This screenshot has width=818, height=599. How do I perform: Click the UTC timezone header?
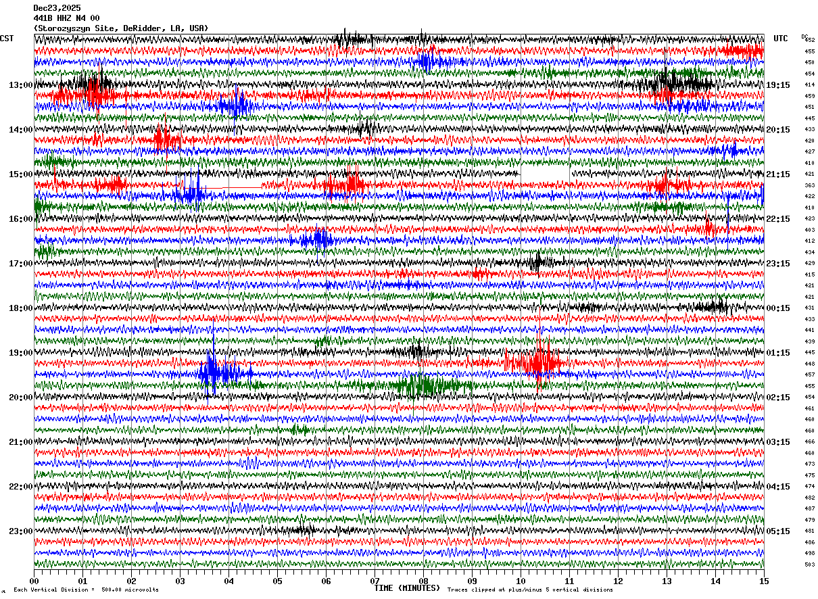[x=781, y=39]
